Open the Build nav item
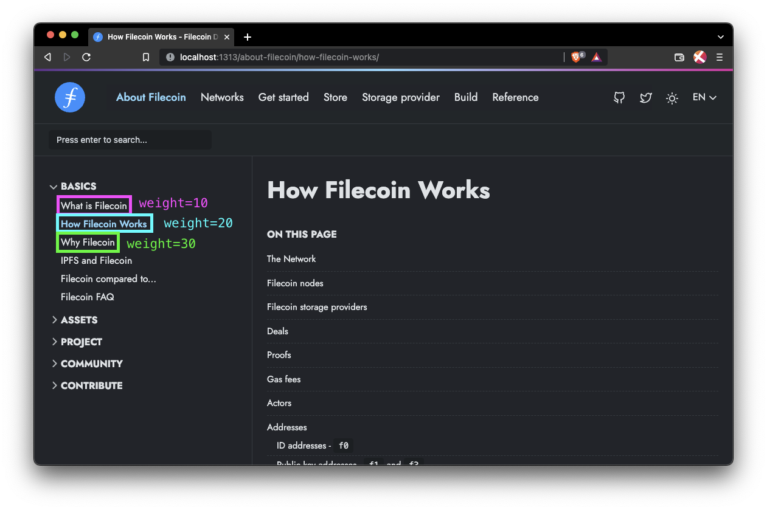Screen dimensions: 767x510 pos(466,97)
